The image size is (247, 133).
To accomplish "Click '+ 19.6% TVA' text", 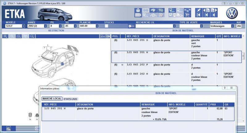I will [x=160, y=119].
